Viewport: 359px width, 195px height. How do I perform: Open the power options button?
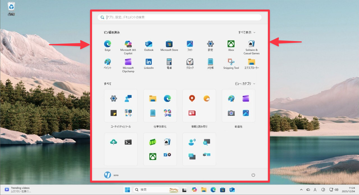253,175
